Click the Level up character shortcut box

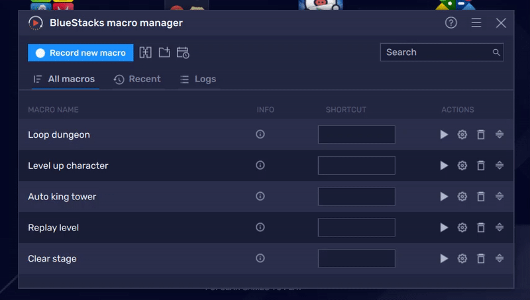pyautogui.click(x=356, y=166)
